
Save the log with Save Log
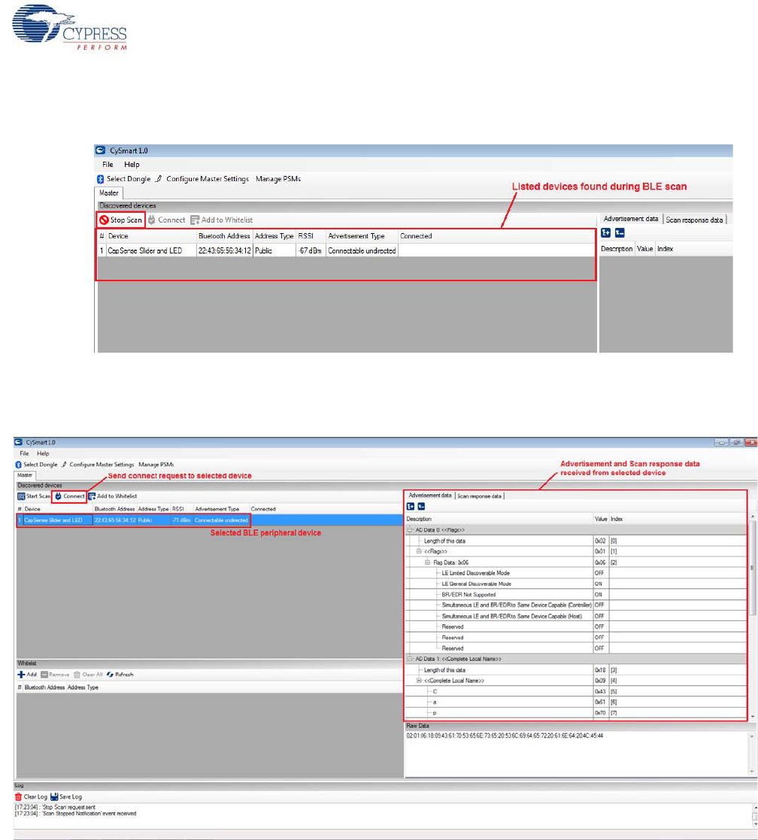pos(66,796)
